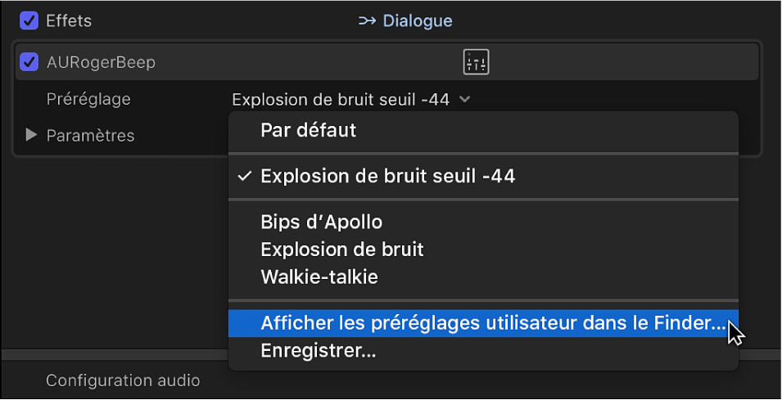Viewport: 782px width, 400px height.
Task: Click the Préréglage field label
Action: [88, 100]
